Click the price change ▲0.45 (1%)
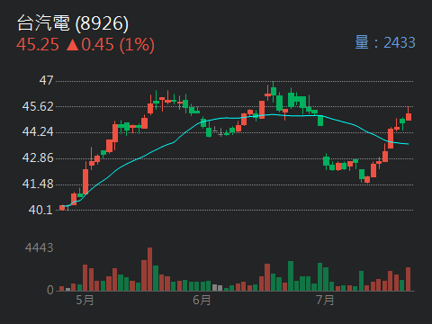The height and width of the screenshot is (324, 432). (110, 45)
